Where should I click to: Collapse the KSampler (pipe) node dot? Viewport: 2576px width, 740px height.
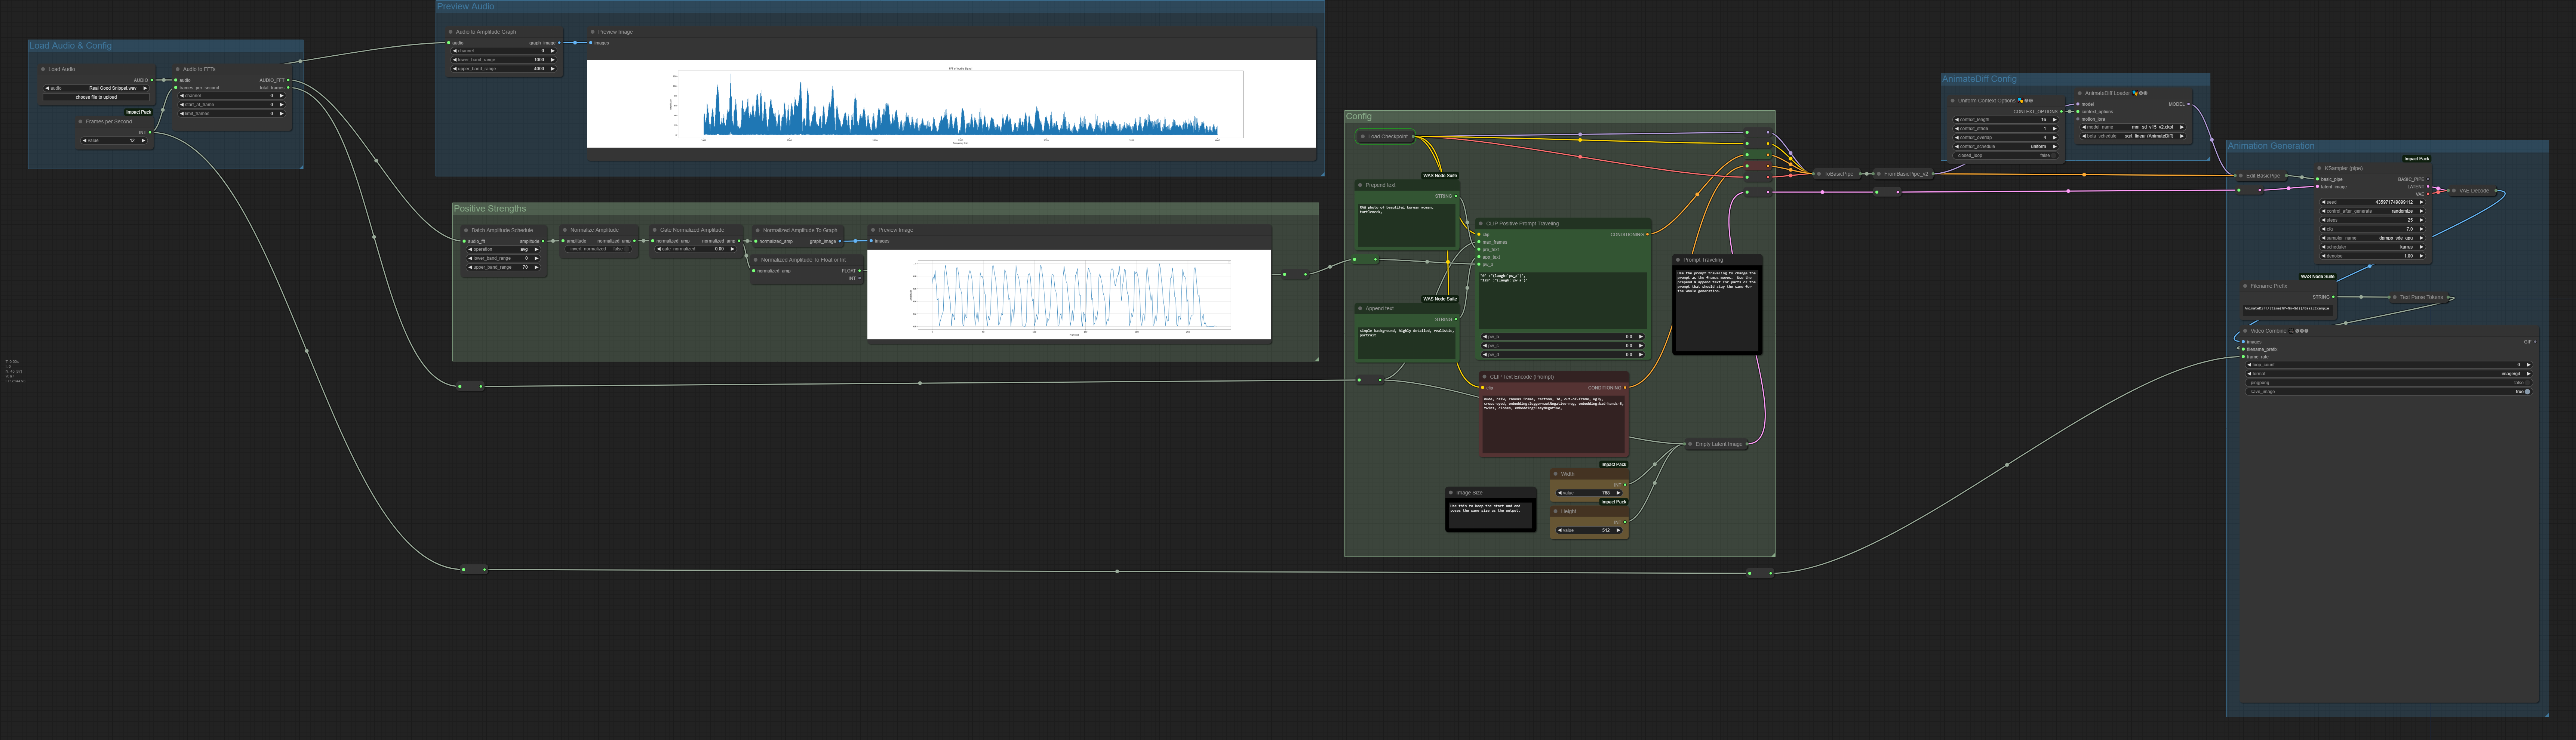pos(2320,168)
